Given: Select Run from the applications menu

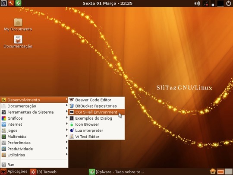Looking at the screenshot, I should point(34,165).
